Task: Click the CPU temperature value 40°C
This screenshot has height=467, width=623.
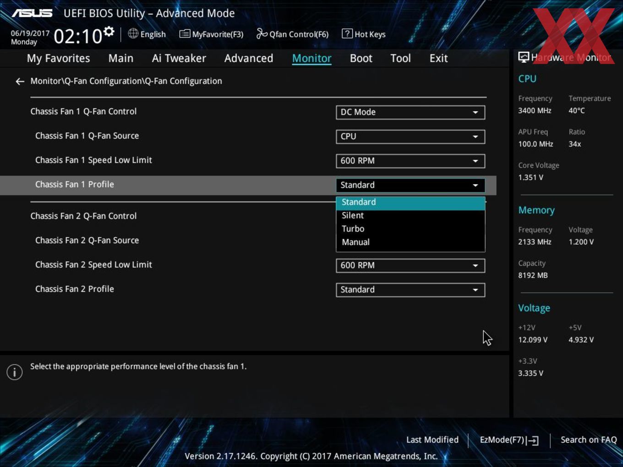Action: pos(577,111)
